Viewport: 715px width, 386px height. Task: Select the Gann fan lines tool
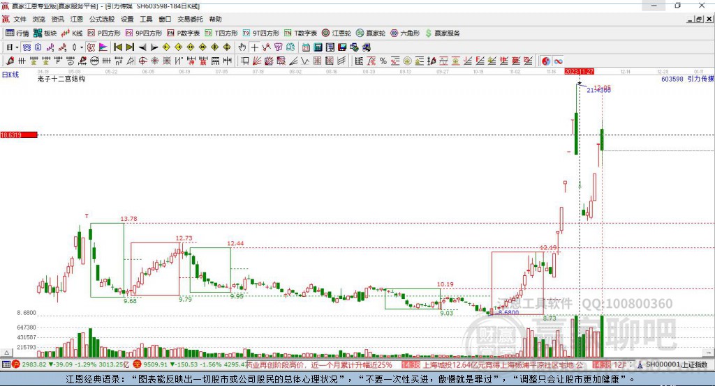(x=256, y=61)
